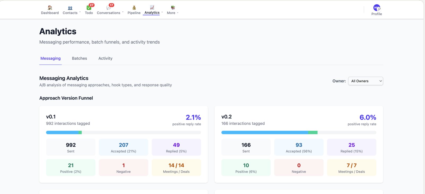Click the 25 Replied (15%) card
This screenshot has height=194, width=425.
[x=352, y=147]
